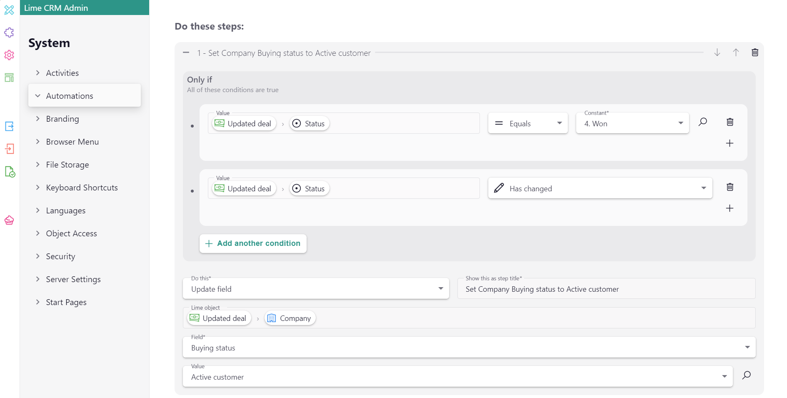
Task: Move step 1 down with arrow icon
Action: coord(717,53)
